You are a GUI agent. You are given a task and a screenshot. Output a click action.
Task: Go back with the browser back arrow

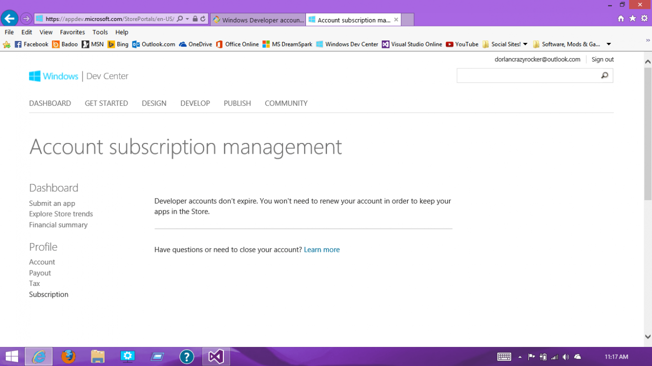click(9, 19)
